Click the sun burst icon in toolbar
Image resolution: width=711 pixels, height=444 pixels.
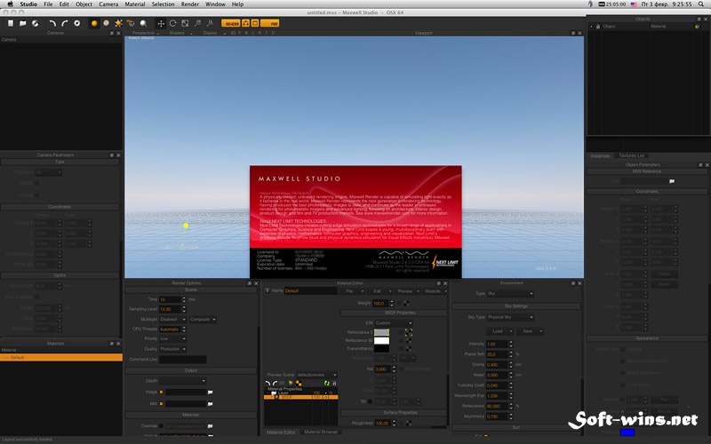[x=118, y=23]
